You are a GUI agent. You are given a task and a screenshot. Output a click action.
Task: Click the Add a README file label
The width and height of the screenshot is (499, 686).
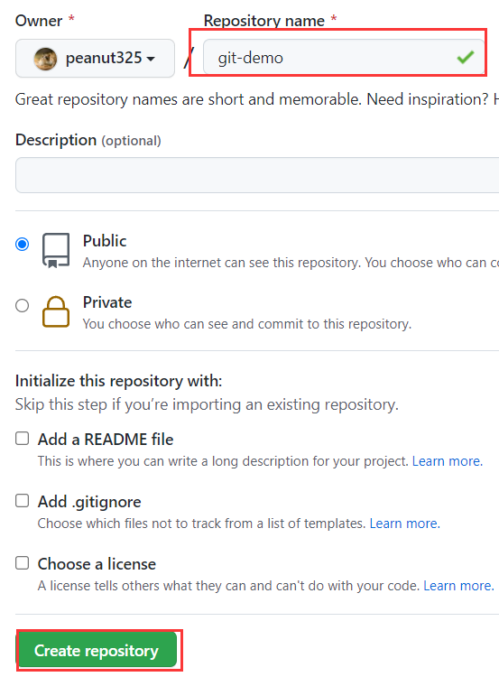106,440
